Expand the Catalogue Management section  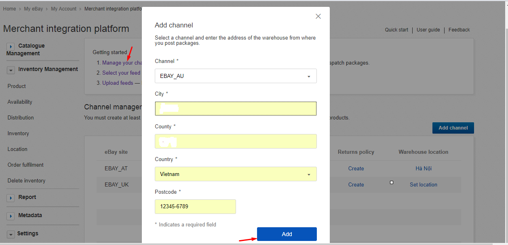(x=11, y=47)
